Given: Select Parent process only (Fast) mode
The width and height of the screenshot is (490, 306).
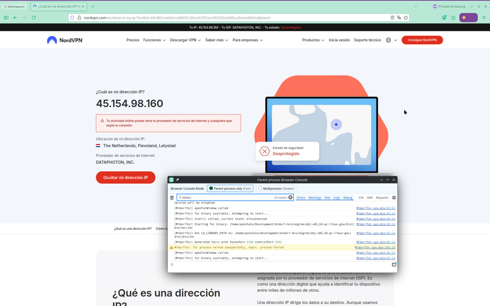Looking at the screenshot, I should (x=230, y=189).
